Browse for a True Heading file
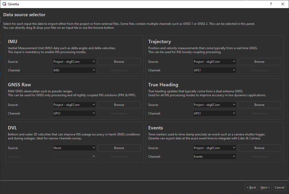This screenshot has height=194, width=289. 259,105
